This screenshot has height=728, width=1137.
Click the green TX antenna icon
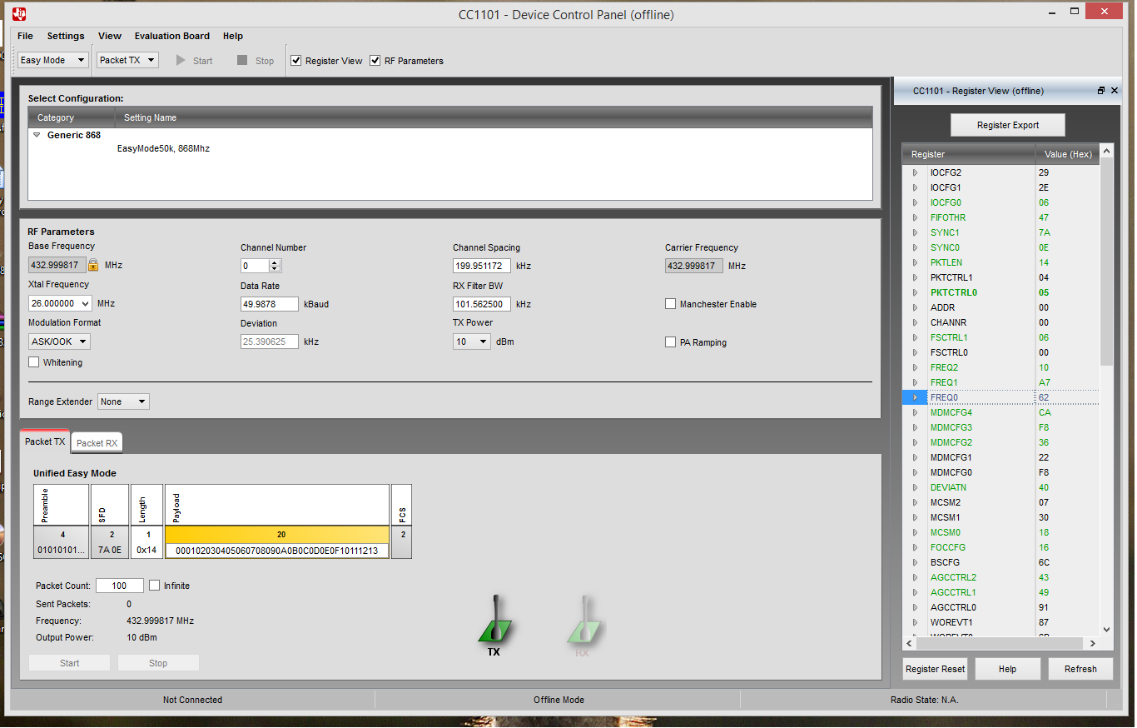pos(495,621)
